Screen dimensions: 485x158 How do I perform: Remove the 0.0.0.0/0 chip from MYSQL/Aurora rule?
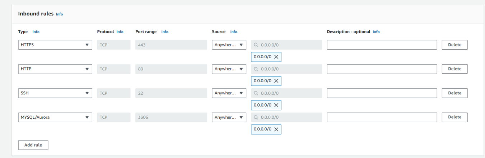[x=276, y=129]
